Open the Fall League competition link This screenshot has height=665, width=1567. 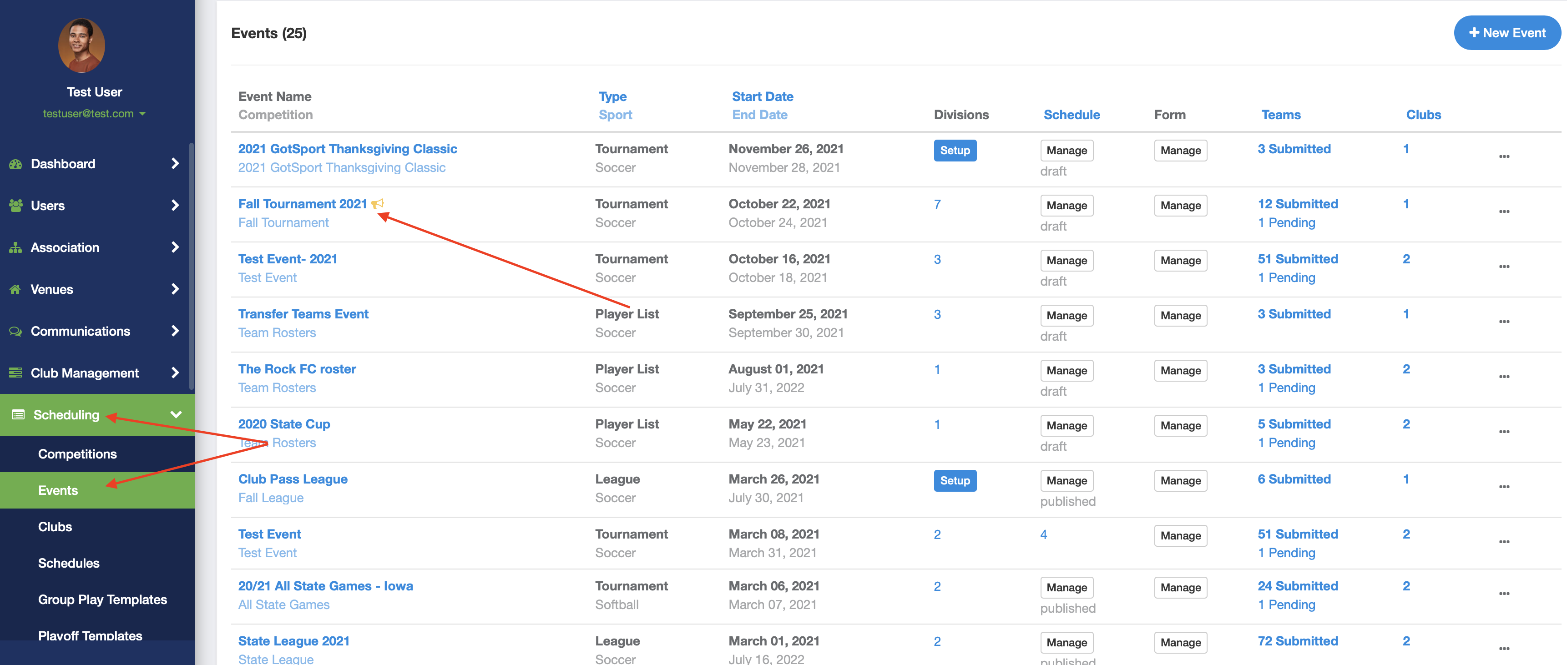(271, 498)
